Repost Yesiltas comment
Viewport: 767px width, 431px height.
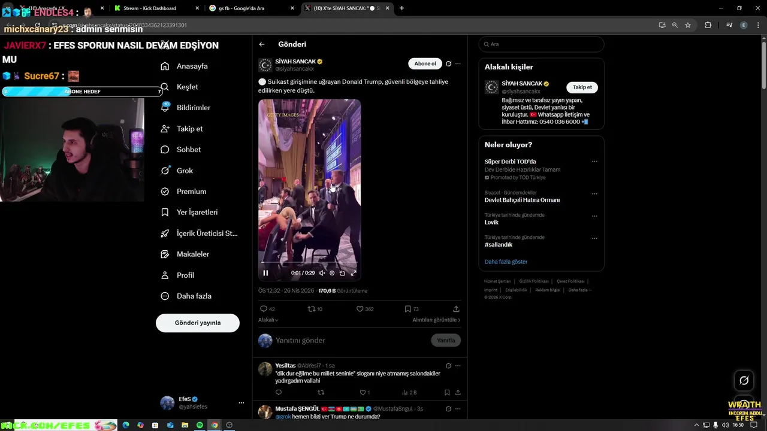point(321,393)
